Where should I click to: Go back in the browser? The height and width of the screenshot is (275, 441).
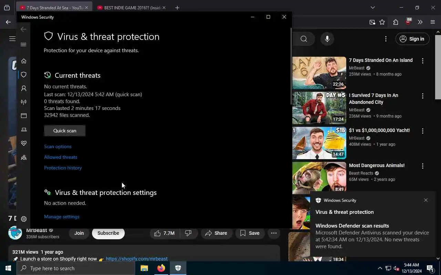tap(8, 22)
